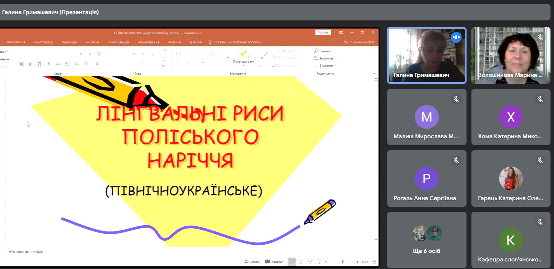Viewport: 554px width, 269px height.
Task: Open the Довідка tab
Action: pos(196,42)
